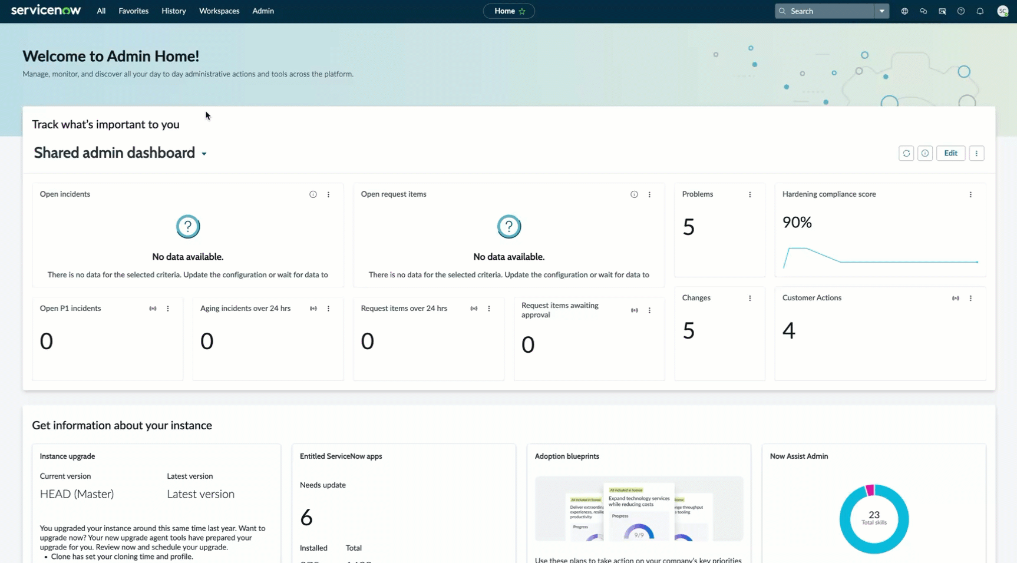
Task: Click Request items over 24 hrs value 0
Action: pyautogui.click(x=368, y=341)
